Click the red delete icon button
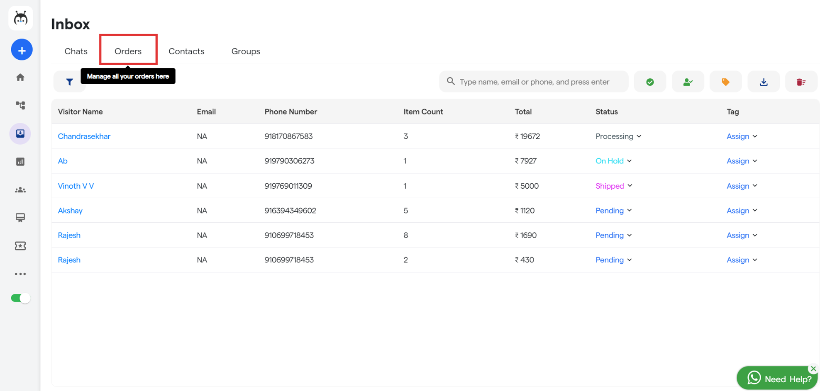Image resolution: width=830 pixels, height=391 pixels. coord(801,82)
